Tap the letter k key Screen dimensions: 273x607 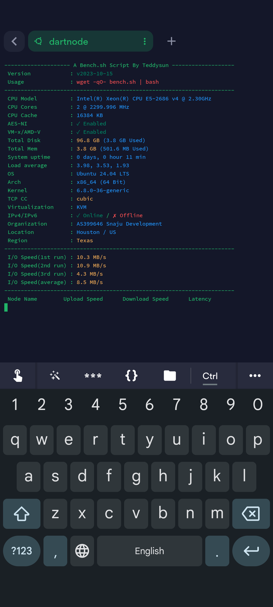click(217, 477)
